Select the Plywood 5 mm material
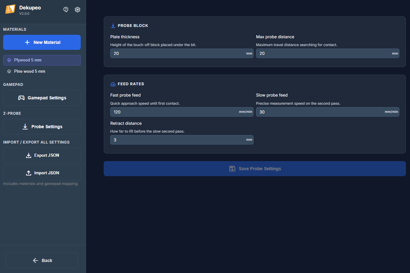 click(42, 60)
